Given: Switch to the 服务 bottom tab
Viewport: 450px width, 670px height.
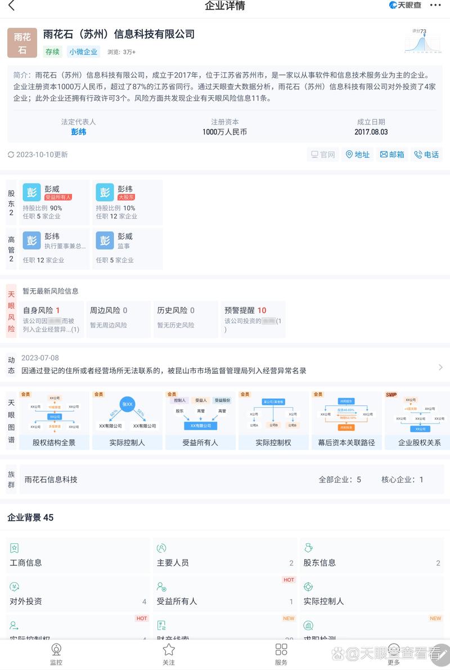Looking at the screenshot, I should coord(281,654).
